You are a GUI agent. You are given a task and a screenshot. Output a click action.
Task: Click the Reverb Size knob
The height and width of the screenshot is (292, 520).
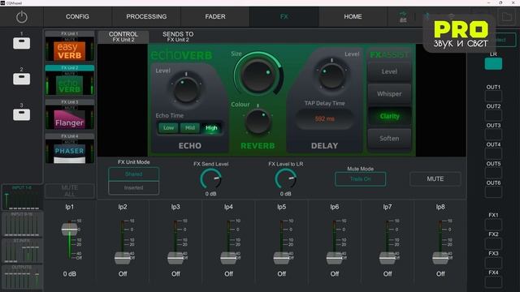258,75
